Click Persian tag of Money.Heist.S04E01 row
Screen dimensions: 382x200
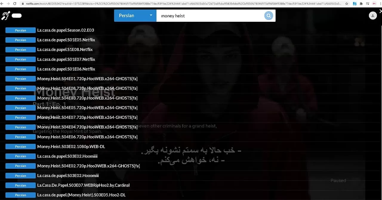[x=21, y=79]
